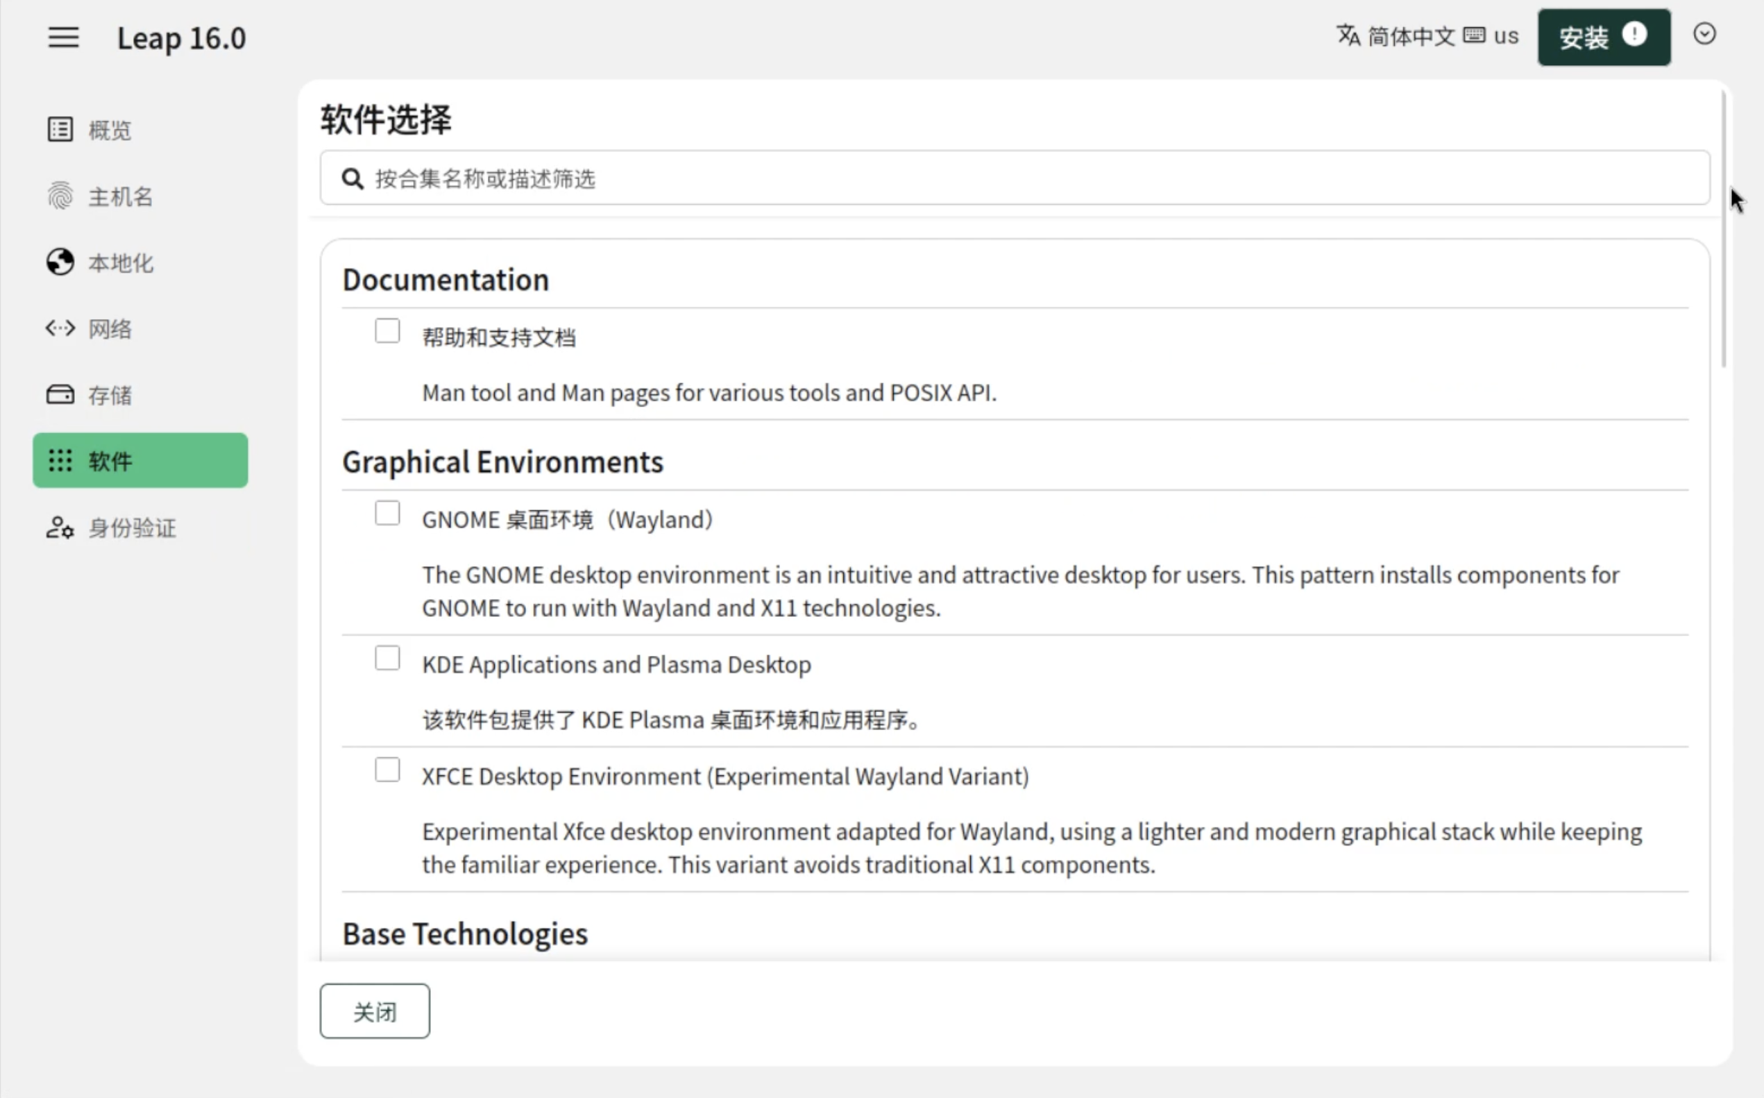Screen dimensions: 1764x1098
Task: Enable the 帮助和支持文档 checkbox
Action: pos(387,331)
